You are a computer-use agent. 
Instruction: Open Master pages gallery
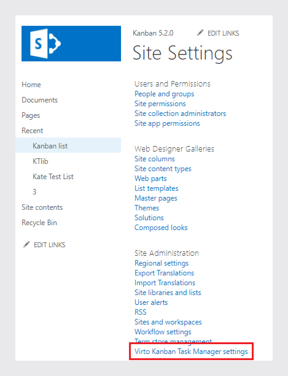tap(156, 198)
